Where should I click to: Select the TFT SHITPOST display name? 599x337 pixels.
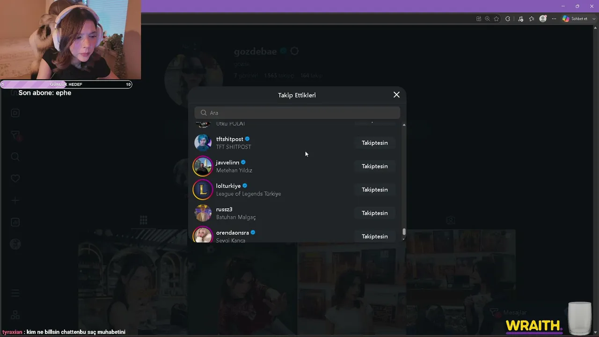234,147
